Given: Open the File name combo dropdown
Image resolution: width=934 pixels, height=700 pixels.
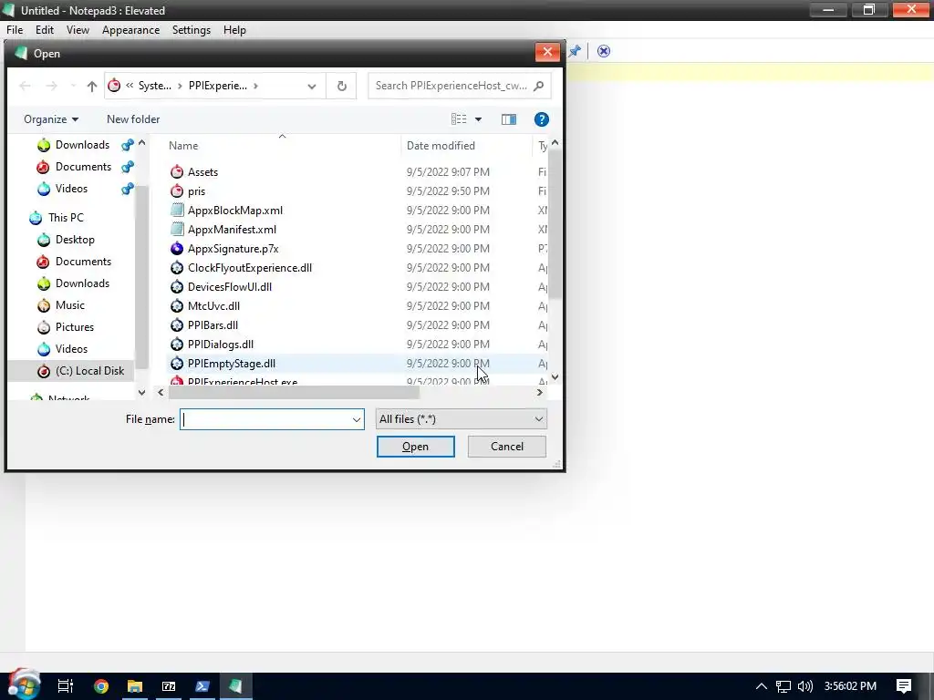Looking at the screenshot, I should (x=357, y=419).
